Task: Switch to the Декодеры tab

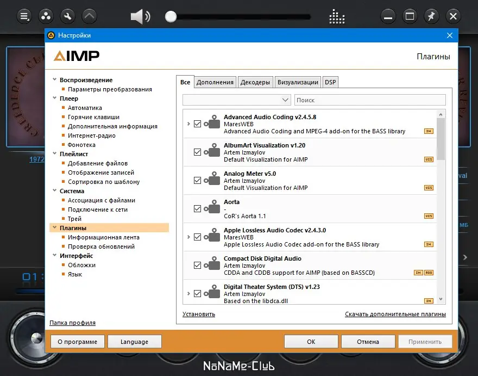Action: 255,82
